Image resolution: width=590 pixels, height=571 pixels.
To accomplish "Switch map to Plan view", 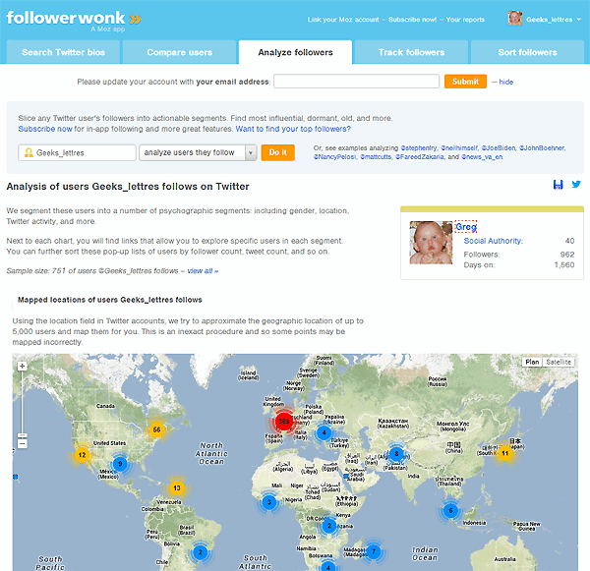I will point(532,362).
